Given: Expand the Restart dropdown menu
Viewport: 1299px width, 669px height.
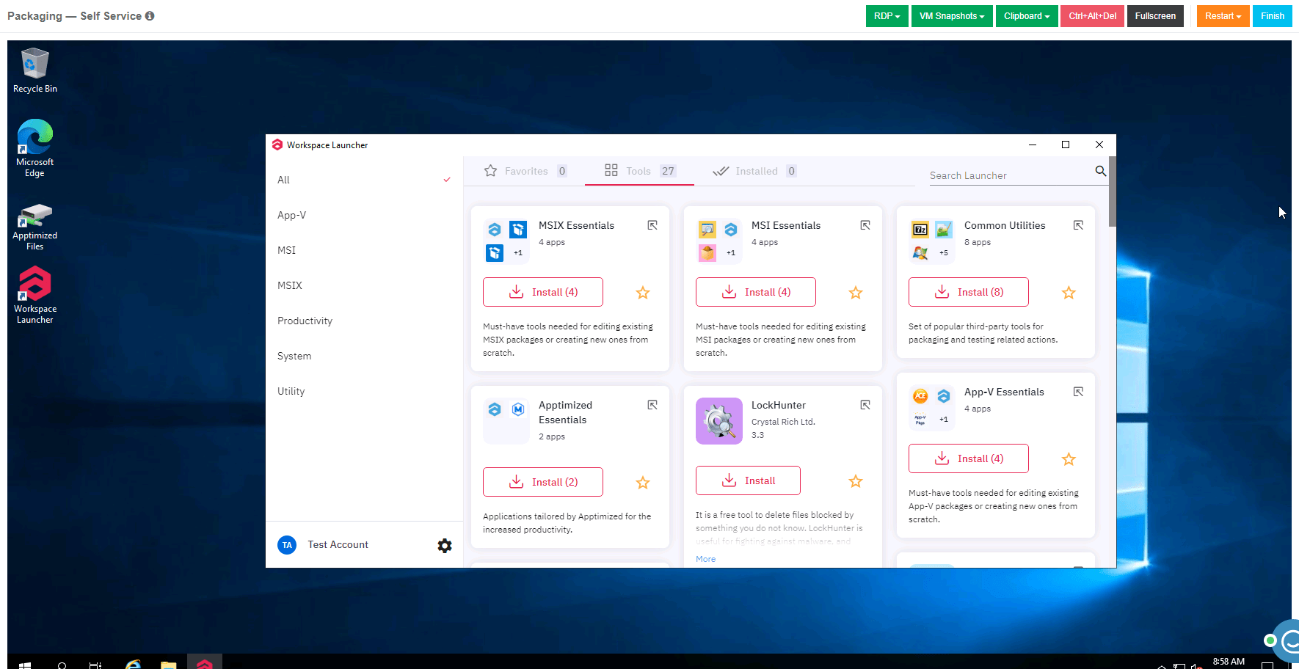Looking at the screenshot, I should pyautogui.click(x=1223, y=16).
